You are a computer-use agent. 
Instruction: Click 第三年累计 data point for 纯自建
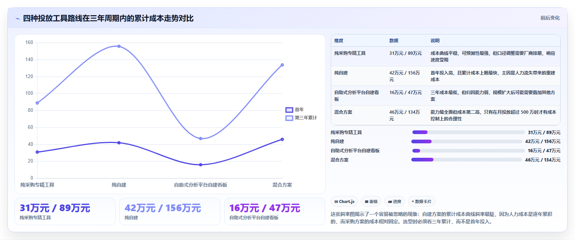coord(119,46)
